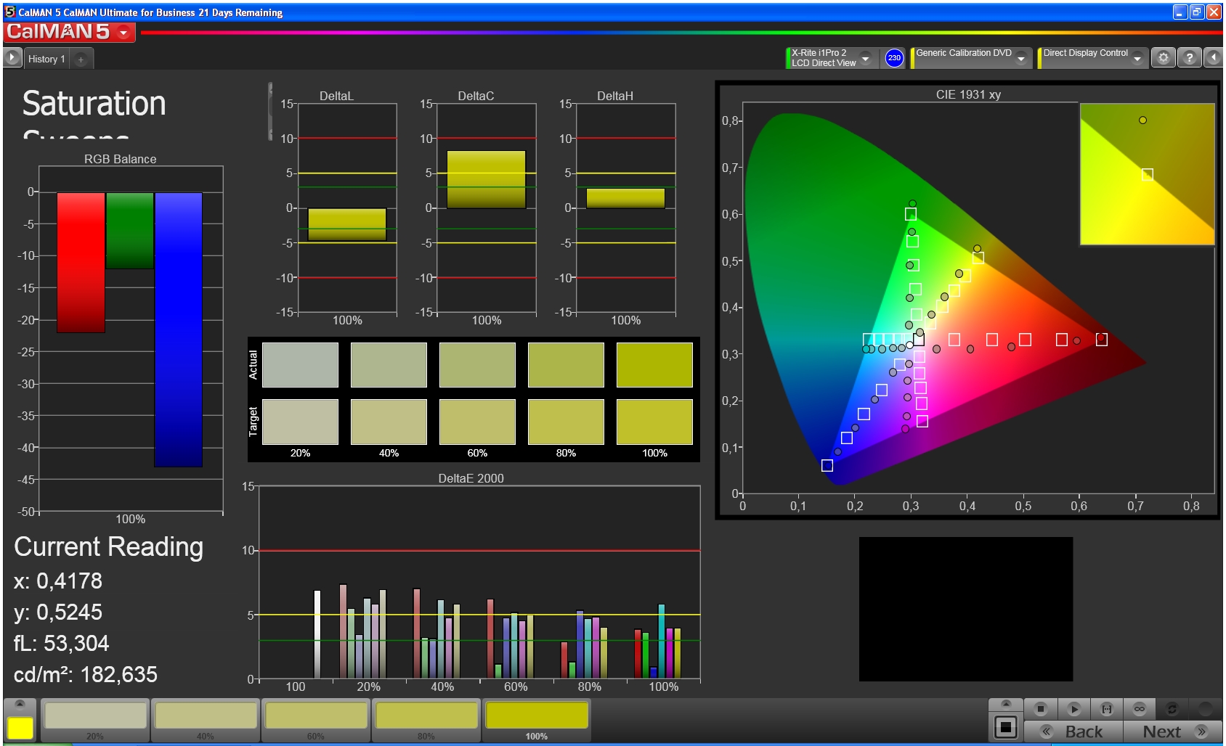
Task: Expand the left workflow panel arrow
Action: click(12, 58)
